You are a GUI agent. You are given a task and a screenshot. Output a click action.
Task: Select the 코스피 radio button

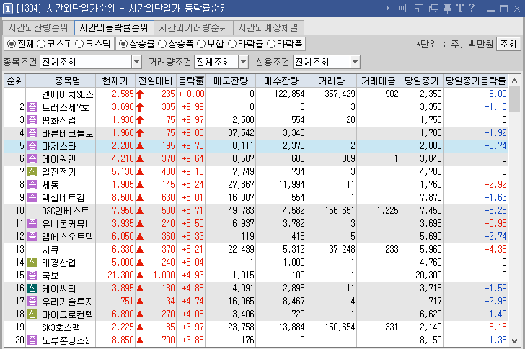41,44
